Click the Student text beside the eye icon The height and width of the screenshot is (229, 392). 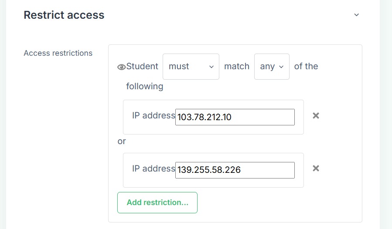click(142, 66)
